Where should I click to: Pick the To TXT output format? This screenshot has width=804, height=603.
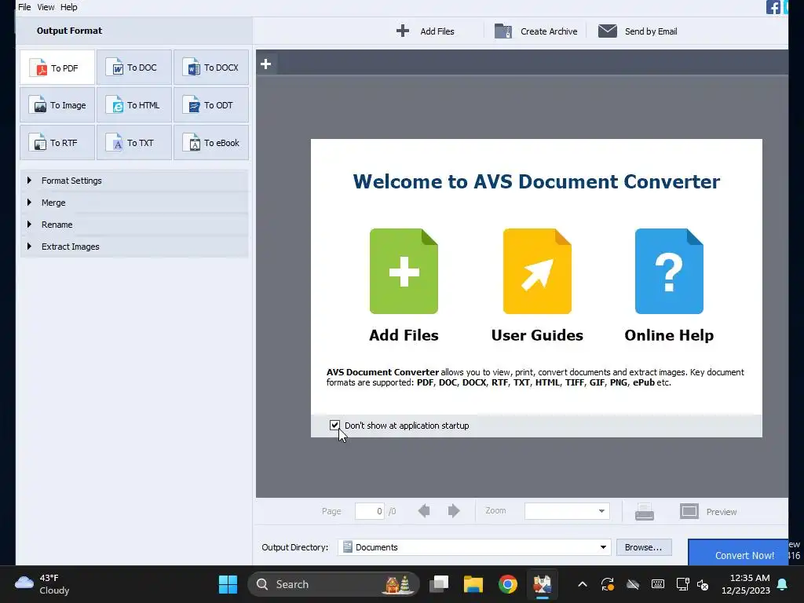134,143
